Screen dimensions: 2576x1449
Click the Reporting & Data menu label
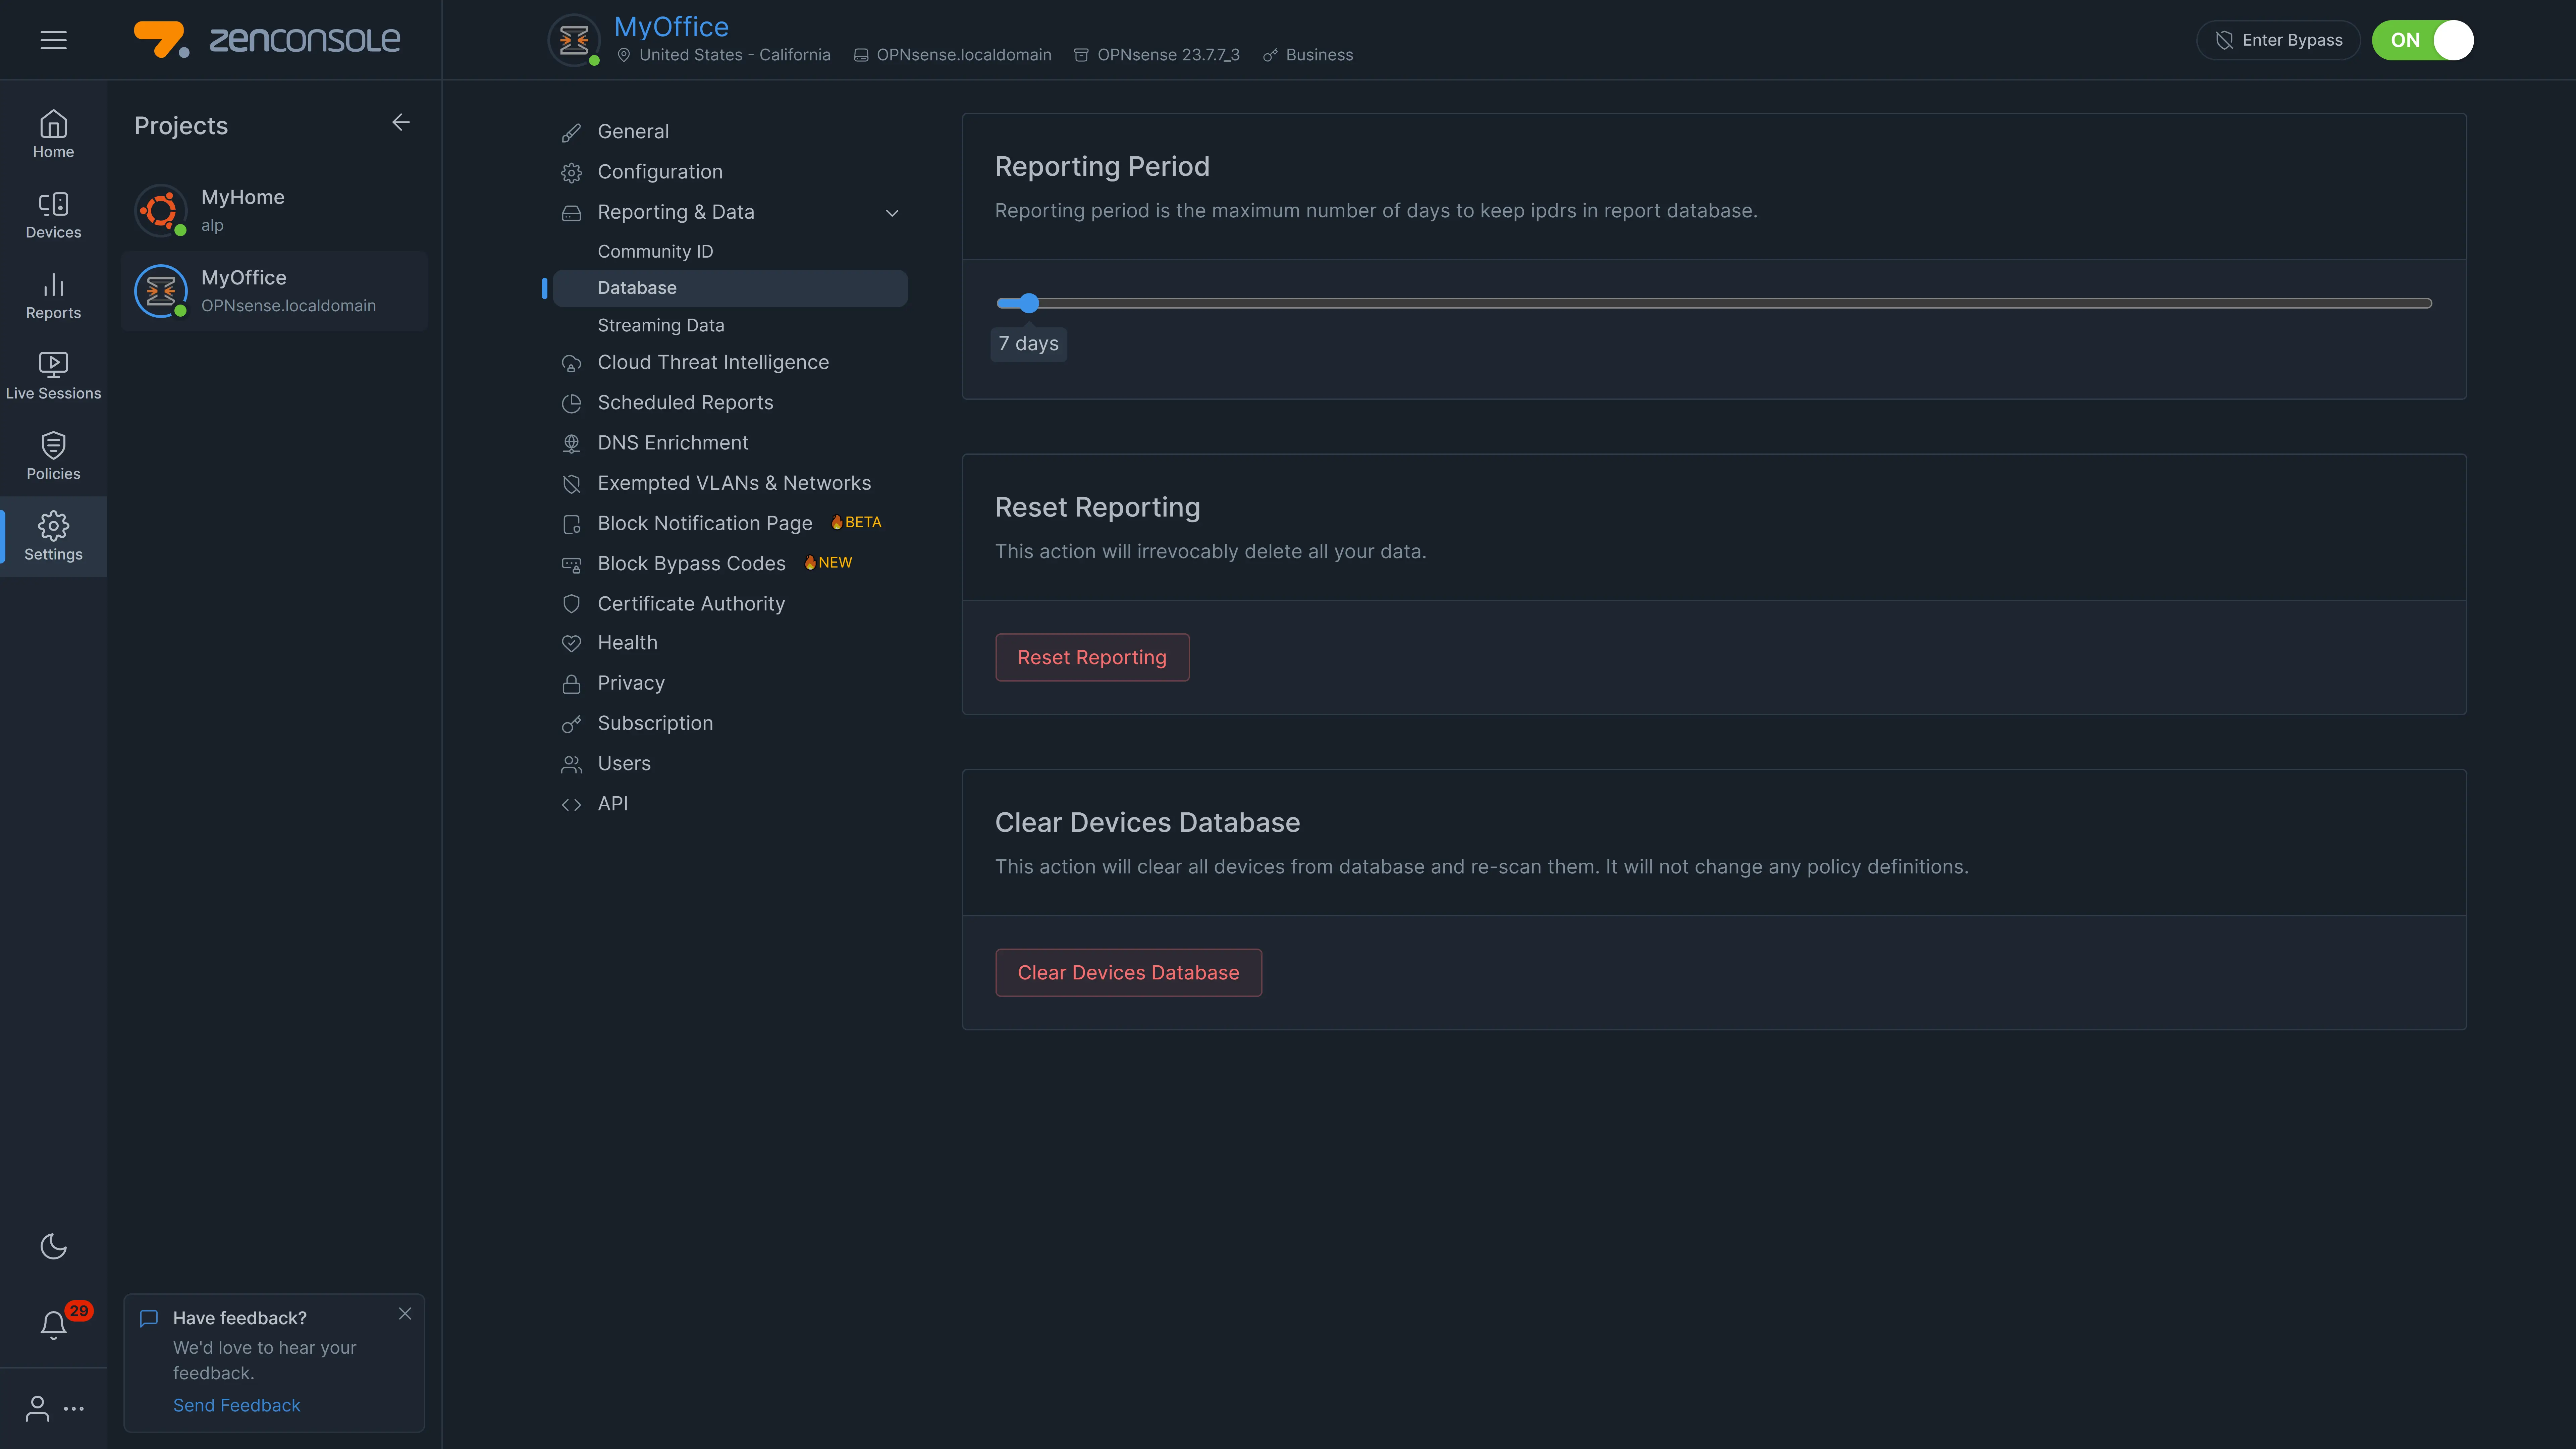pos(676,212)
